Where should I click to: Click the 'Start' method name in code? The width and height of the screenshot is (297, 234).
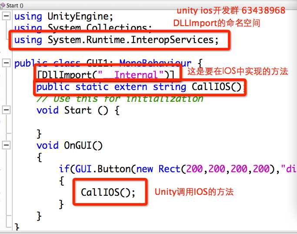pos(78,110)
